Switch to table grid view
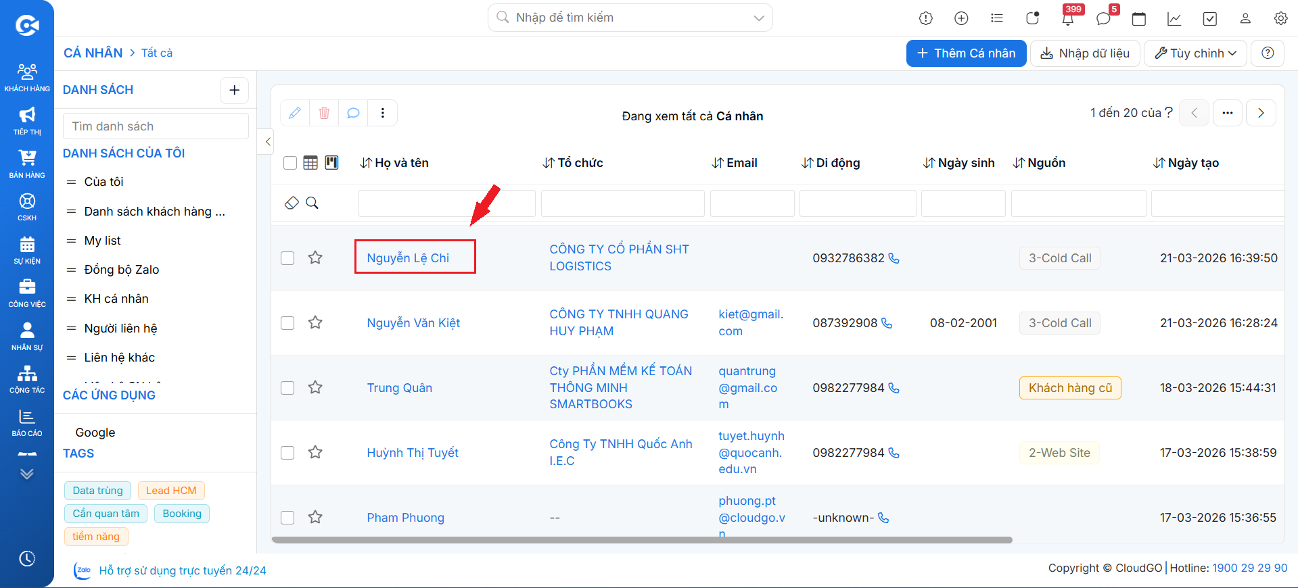 (x=310, y=163)
